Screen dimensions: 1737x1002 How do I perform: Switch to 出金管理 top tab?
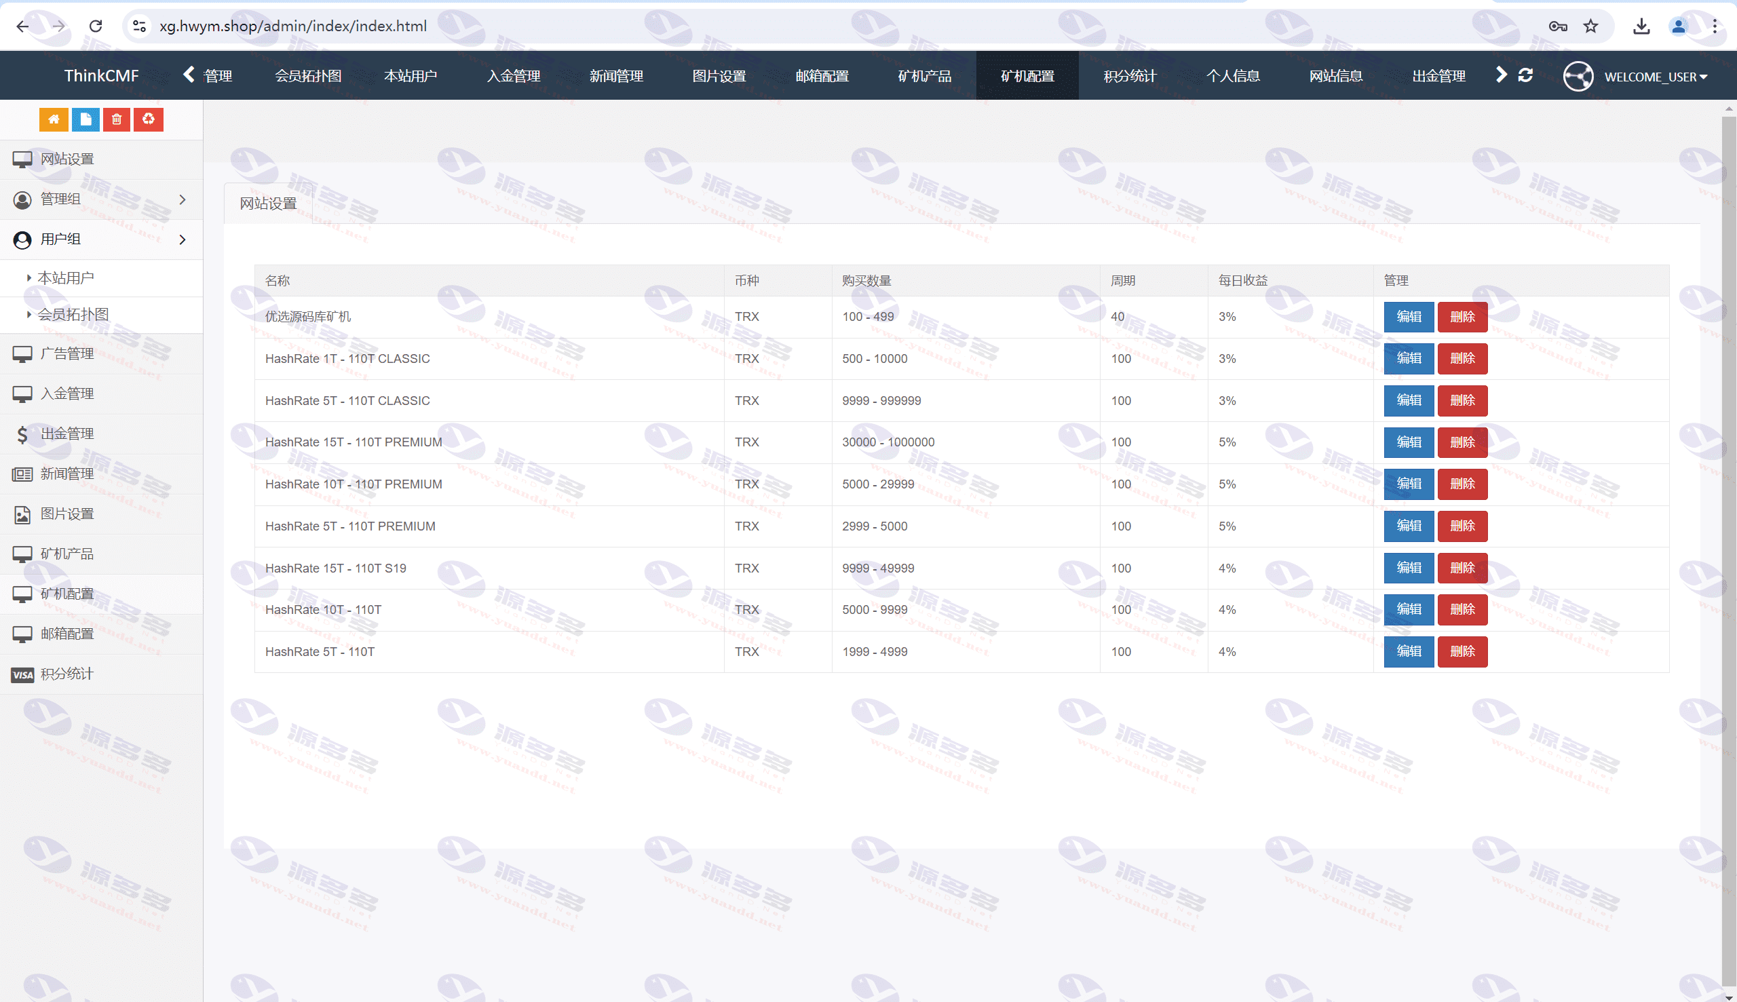pos(1439,76)
